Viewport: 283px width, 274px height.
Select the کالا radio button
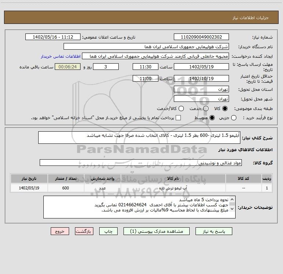(x=225, y=108)
